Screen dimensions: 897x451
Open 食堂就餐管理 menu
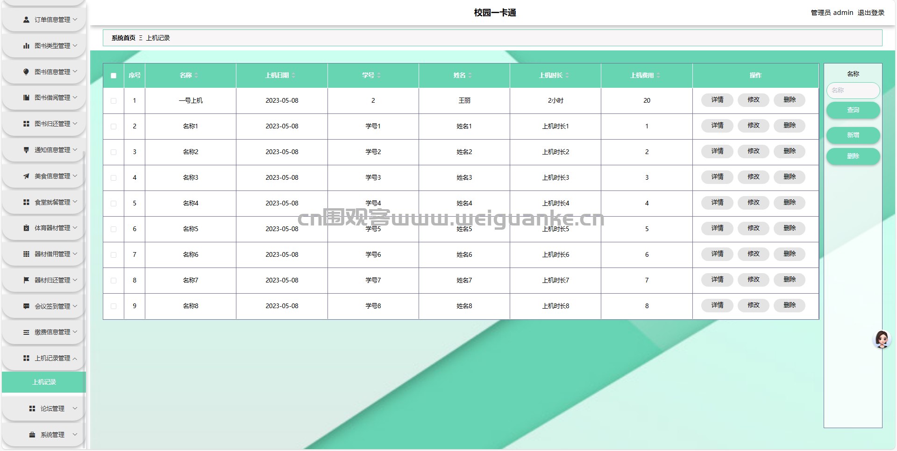(43, 202)
